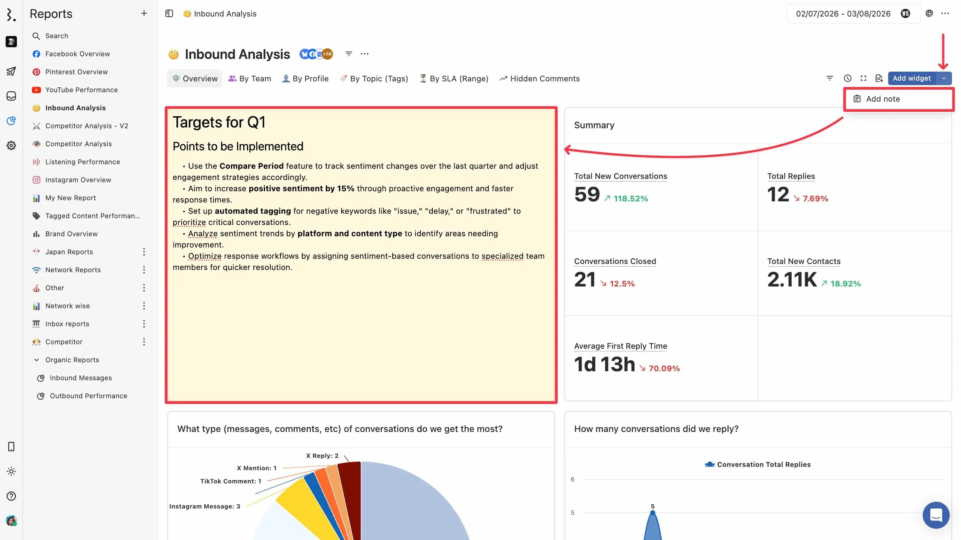Toggle the theme brightness control

[11, 471]
